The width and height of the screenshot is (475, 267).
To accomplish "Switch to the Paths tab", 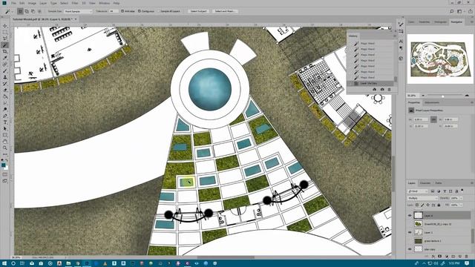I will 438,183.
